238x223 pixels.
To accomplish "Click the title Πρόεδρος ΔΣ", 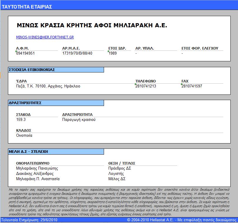I will [x=120, y=168].
